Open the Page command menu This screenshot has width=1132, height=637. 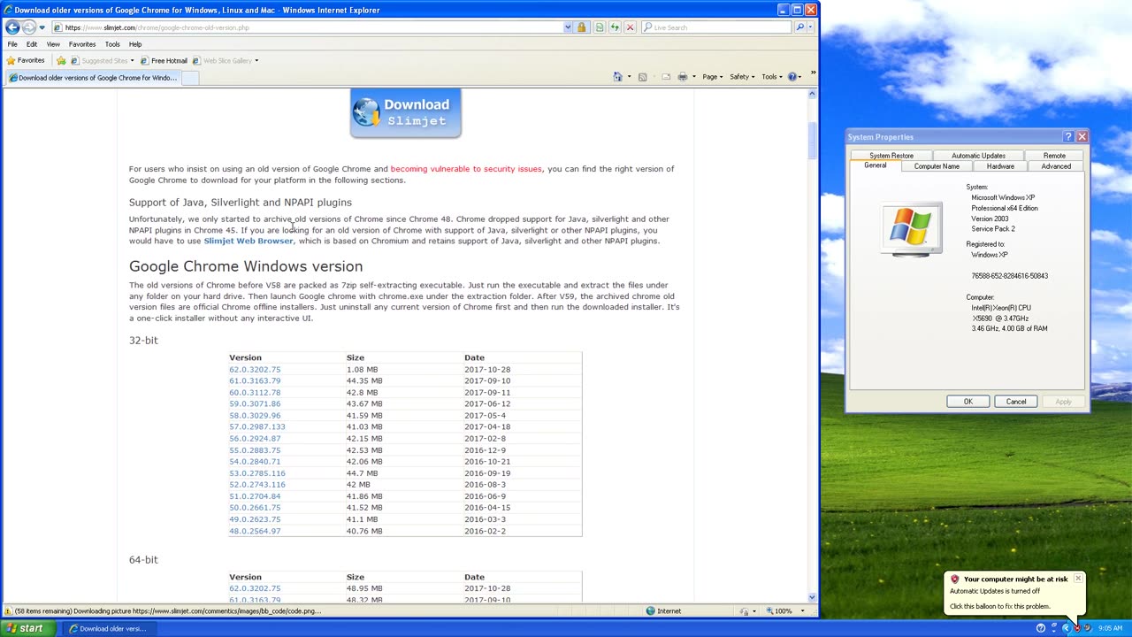click(713, 77)
